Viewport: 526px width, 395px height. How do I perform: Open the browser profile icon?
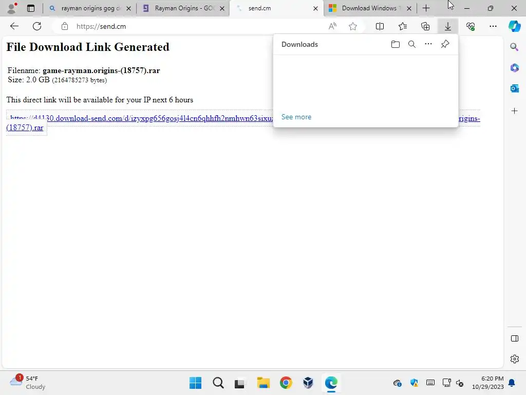click(12, 8)
